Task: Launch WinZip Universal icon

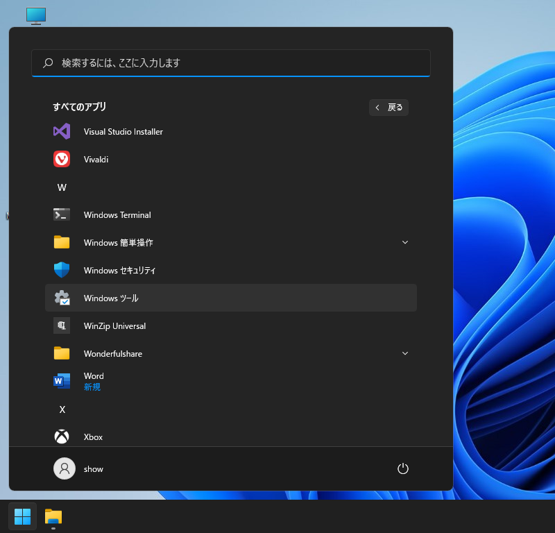Action: pyautogui.click(x=62, y=325)
